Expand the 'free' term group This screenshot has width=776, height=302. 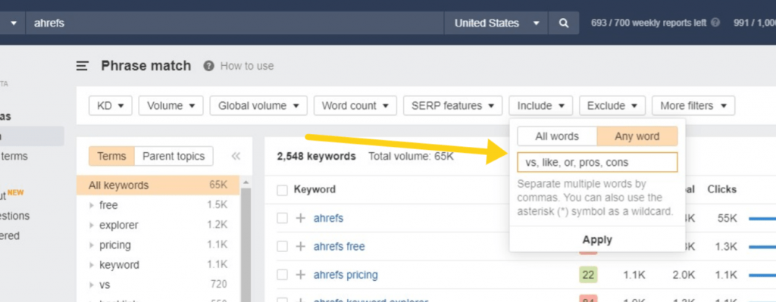pos(92,205)
